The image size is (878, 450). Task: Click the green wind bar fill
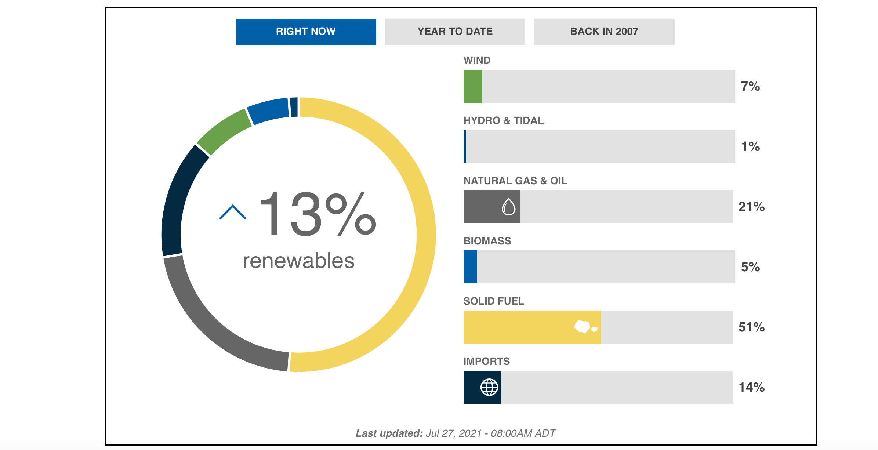coord(473,86)
